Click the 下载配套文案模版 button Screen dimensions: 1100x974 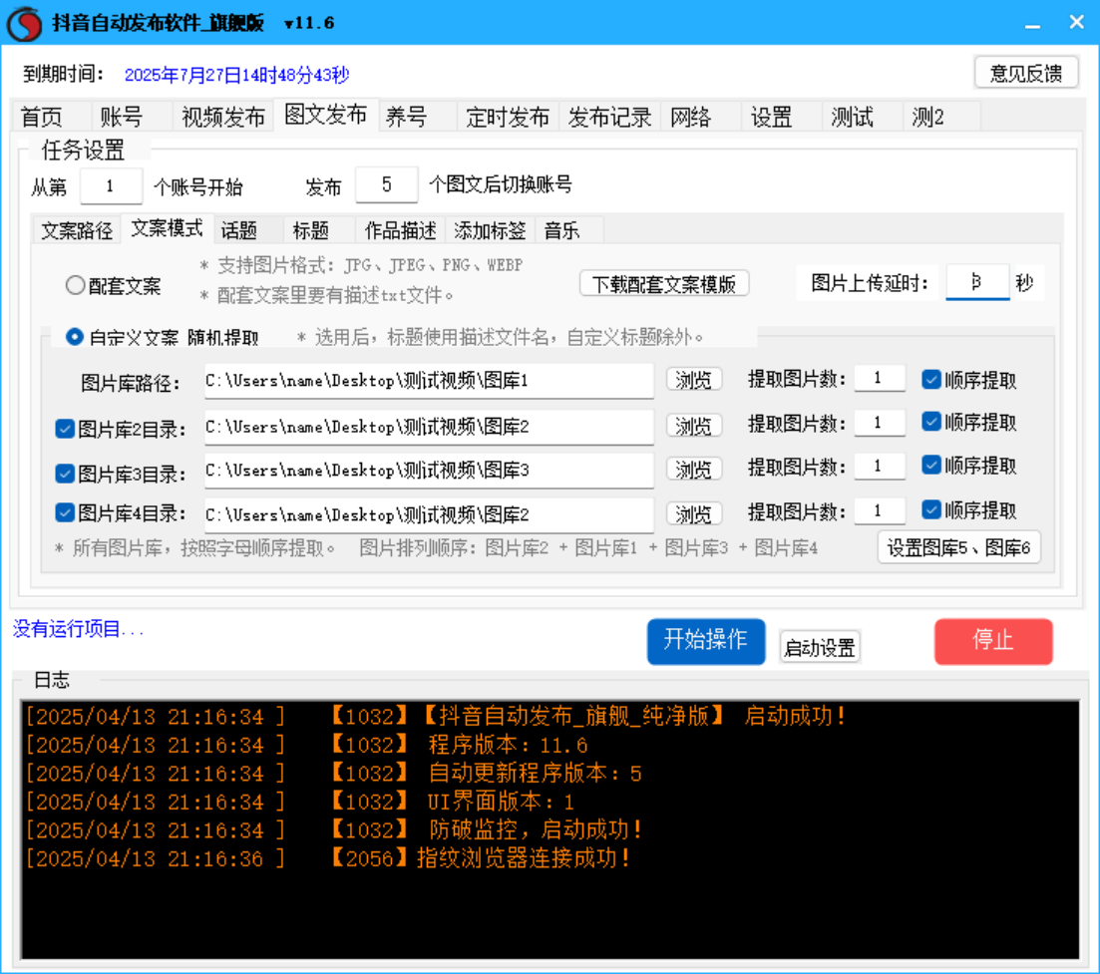(x=664, y=284)
